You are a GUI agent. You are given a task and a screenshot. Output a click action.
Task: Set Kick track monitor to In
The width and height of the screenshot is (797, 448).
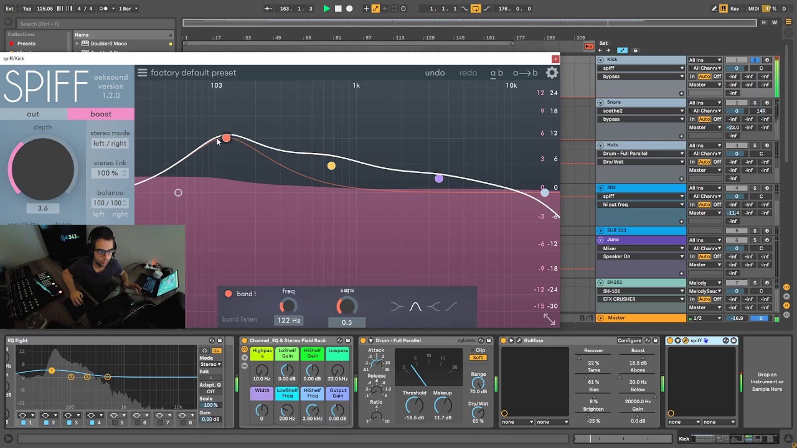(692, 77)
